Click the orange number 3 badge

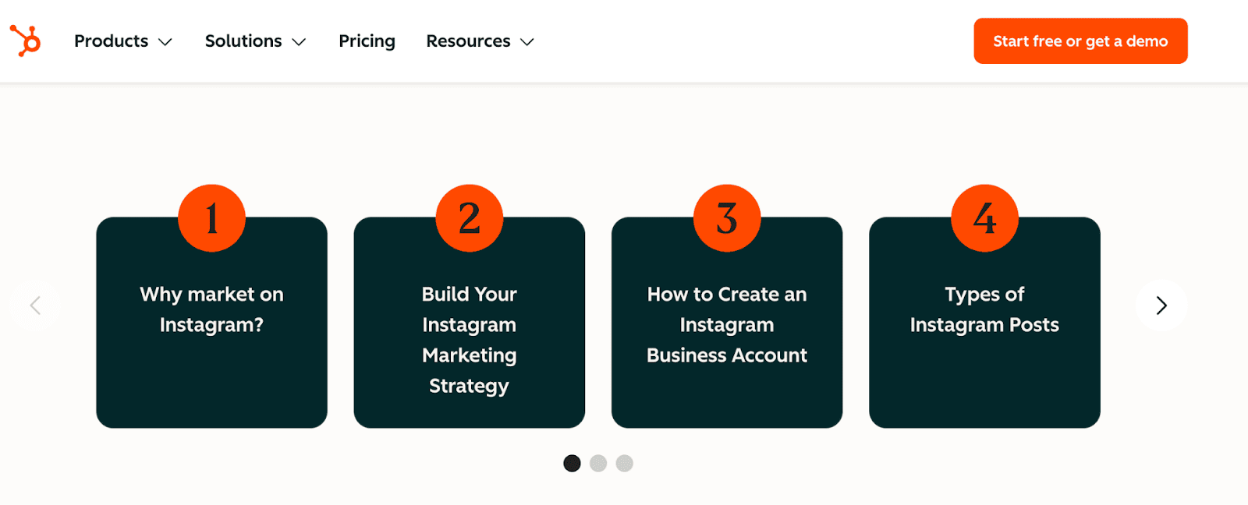point(727,218)
